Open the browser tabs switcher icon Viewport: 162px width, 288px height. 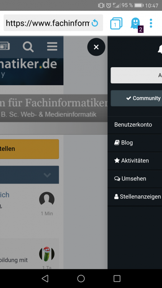coord(116,23)
